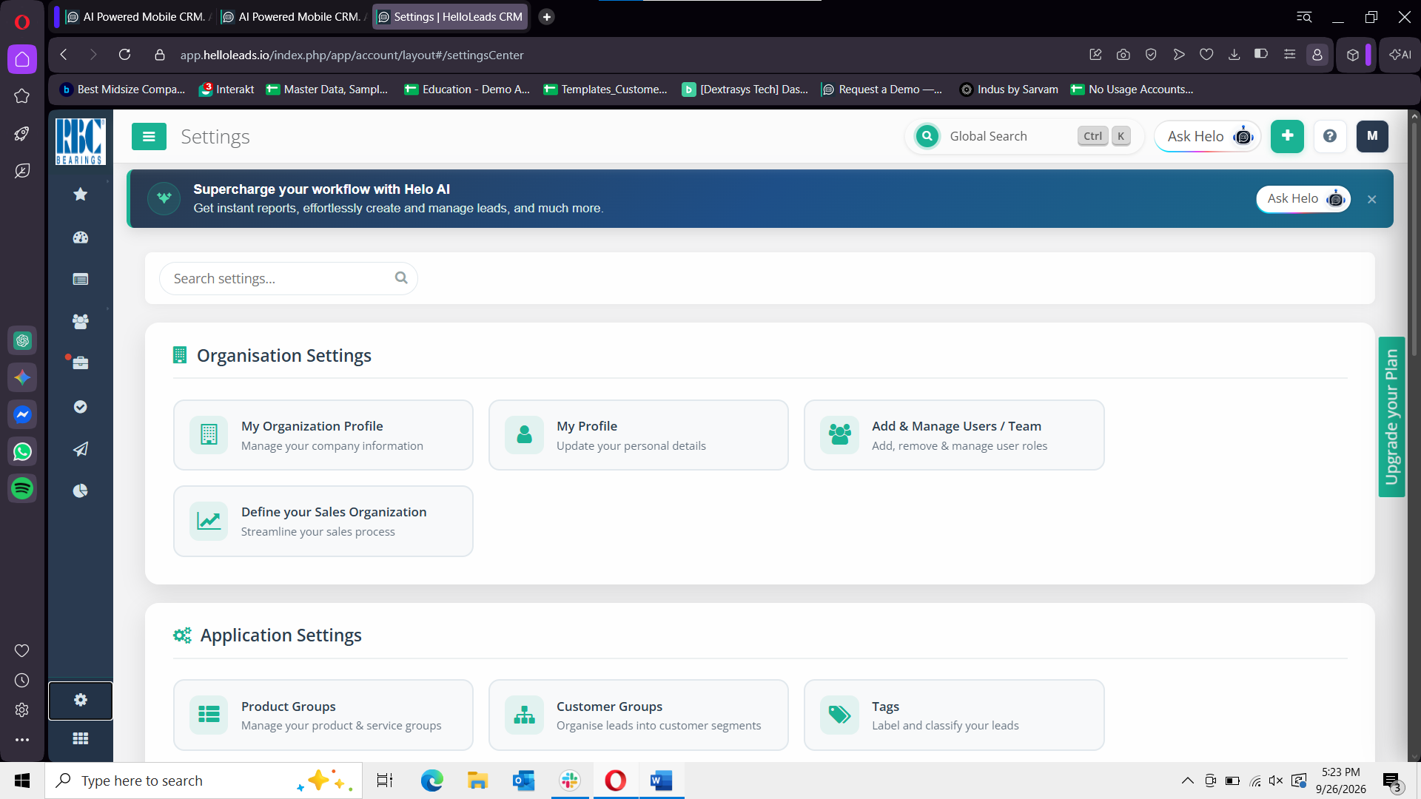This screenshot has width=1421, height=799.
Task: Open the pie chart reports icon
Action: tap(81, 490)
